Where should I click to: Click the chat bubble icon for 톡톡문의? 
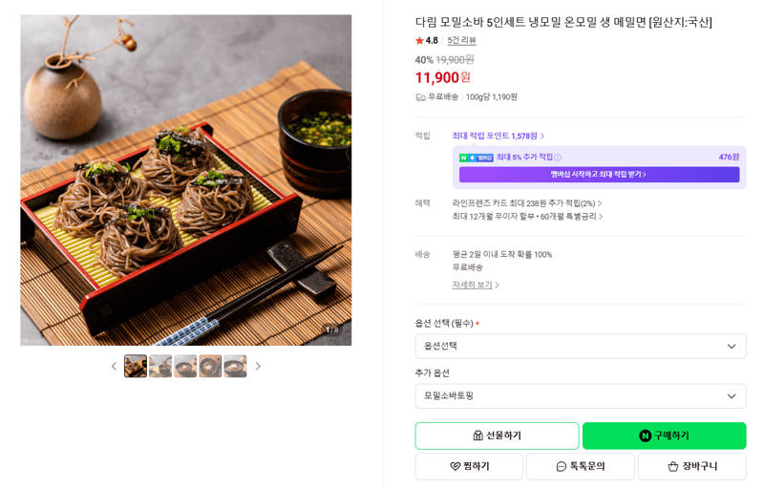[x=562, y=467]
